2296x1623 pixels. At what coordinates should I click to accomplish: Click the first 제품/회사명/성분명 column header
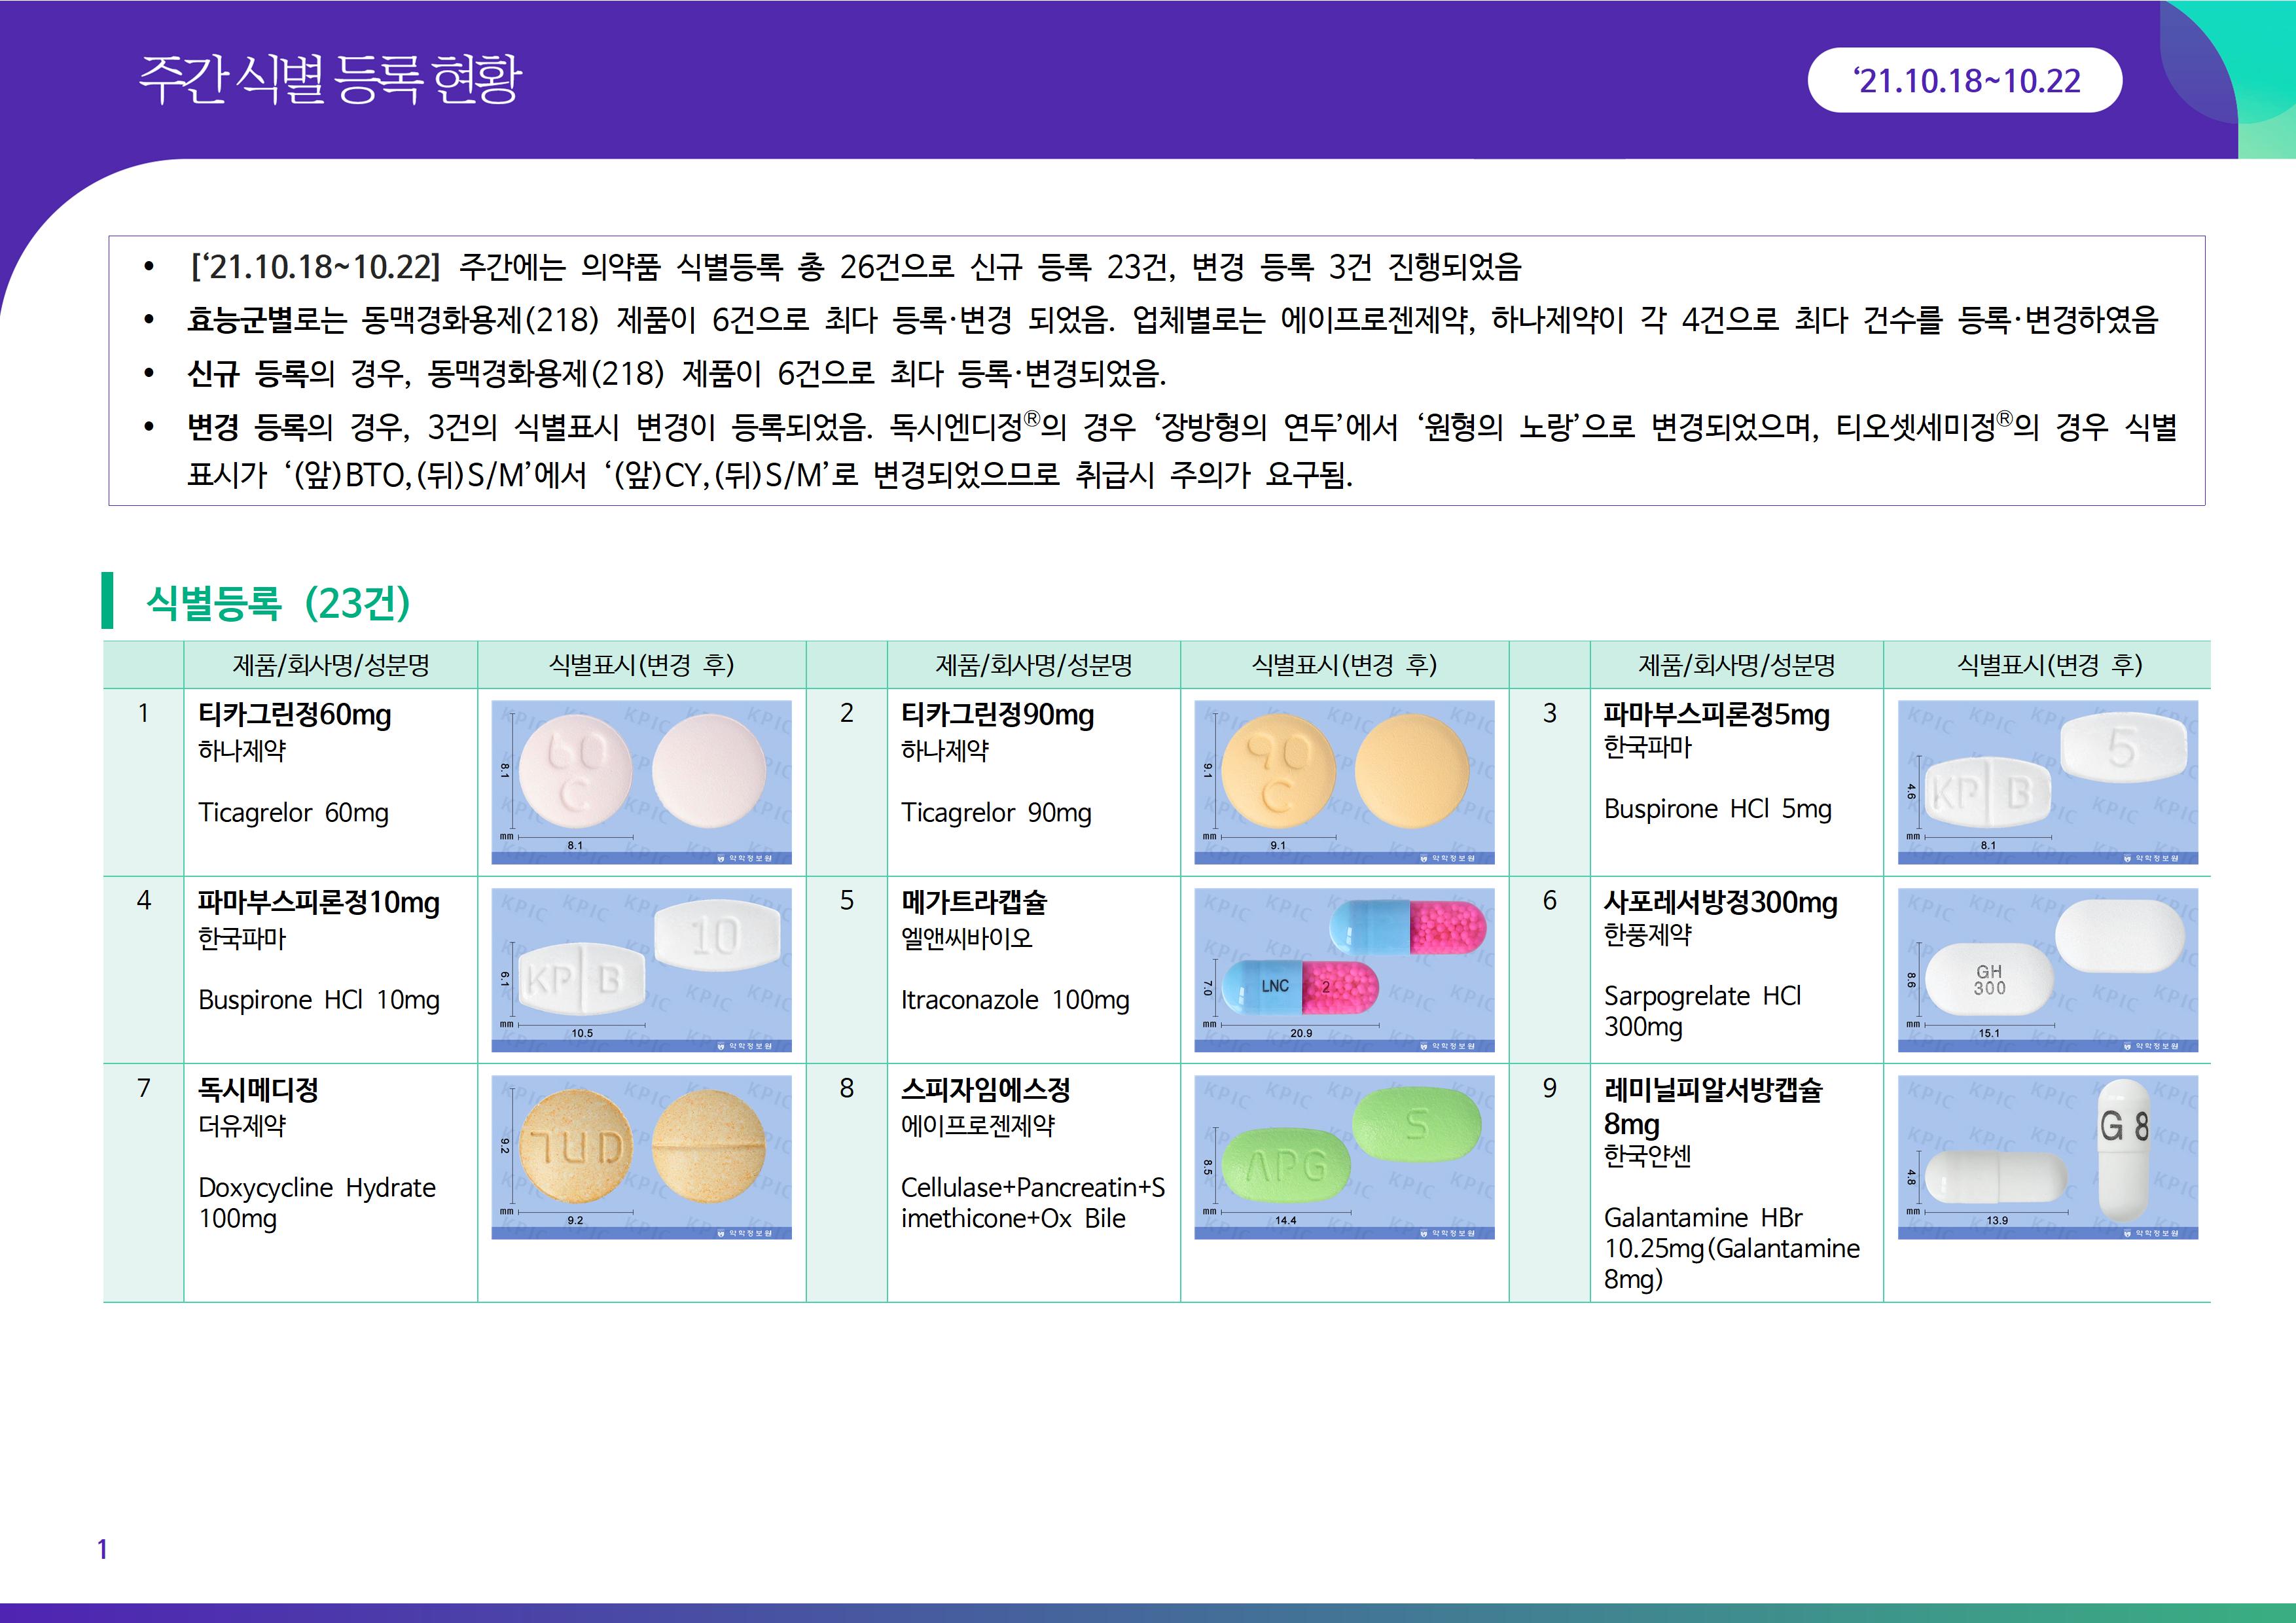coord(330,665)
